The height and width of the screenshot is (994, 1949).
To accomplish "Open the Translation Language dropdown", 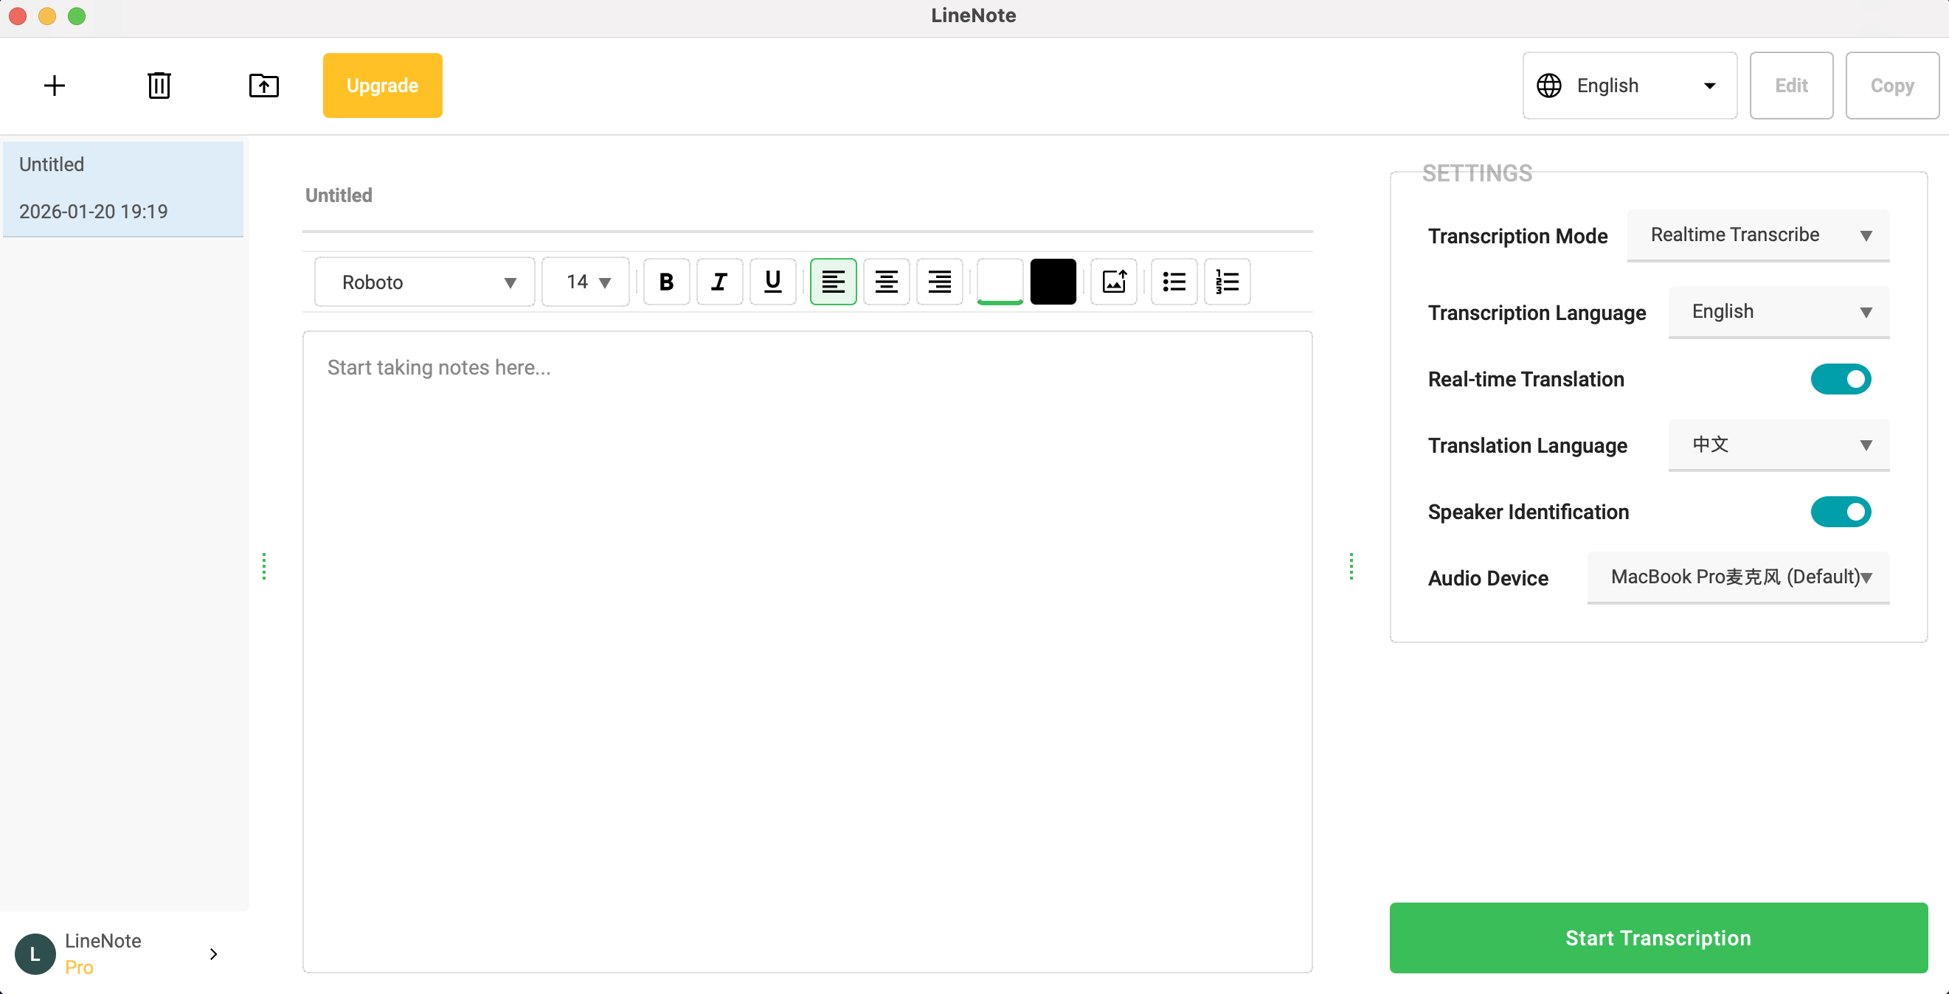I will 1778,445.
